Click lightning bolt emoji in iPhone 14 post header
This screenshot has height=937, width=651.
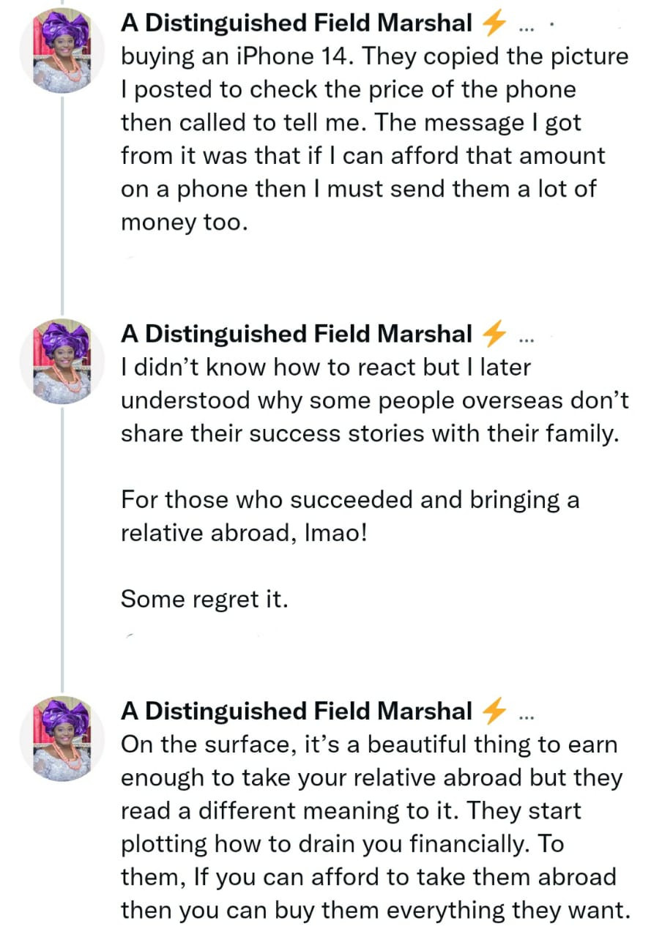pyautogui.click(x=495, y=24)
